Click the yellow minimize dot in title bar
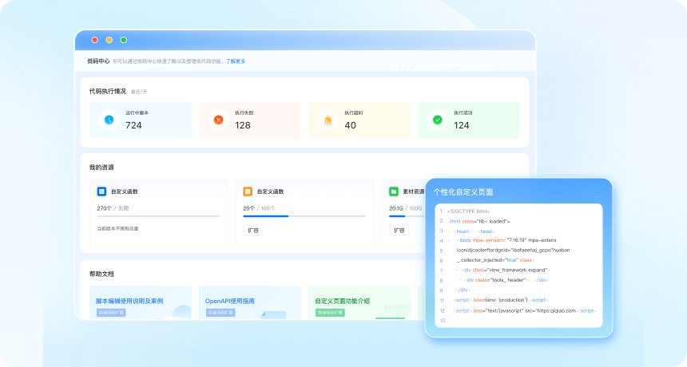 point(109,40)
